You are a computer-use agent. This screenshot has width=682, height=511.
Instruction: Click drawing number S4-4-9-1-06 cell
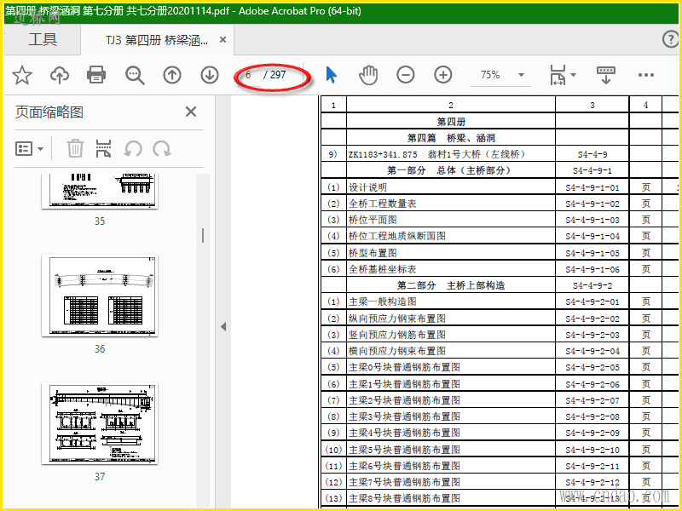click(592, 269)
